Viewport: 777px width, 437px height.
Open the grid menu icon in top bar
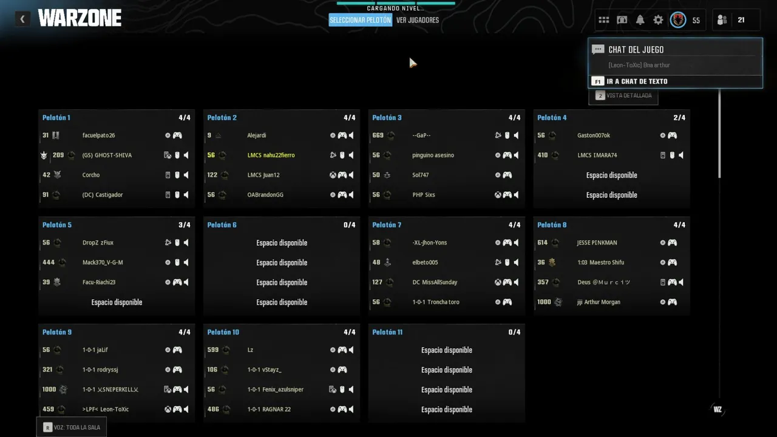[x=603, y=20]
